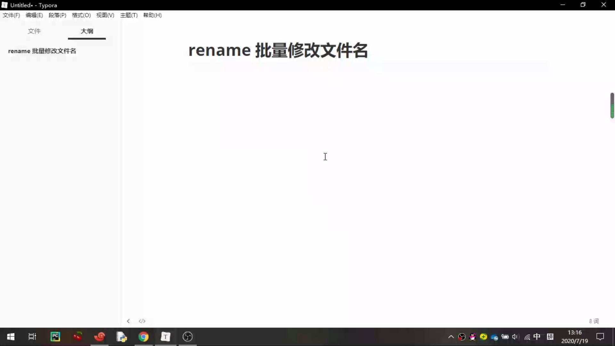Switch to Typora taskbar icon
The height and width of the screenshot is (346, 615).
coord(166,337)
